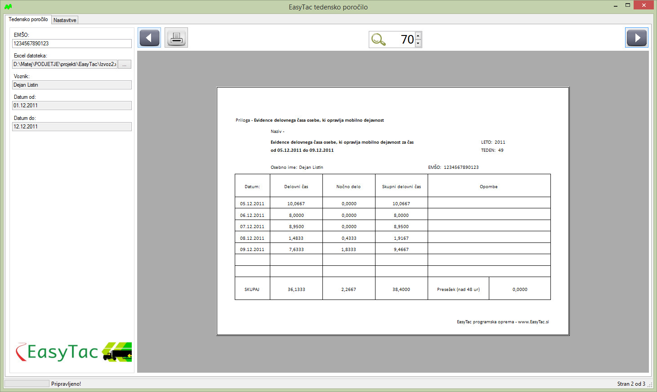Select the Datum od date field
The width and height of the screenshot is (657, 392).
pyautogui.click(x=72, y=105)
